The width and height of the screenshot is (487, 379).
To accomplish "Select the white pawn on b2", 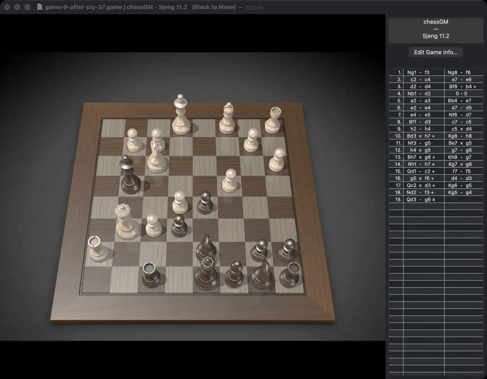I will pyautogui.click(x=252, y=140).
